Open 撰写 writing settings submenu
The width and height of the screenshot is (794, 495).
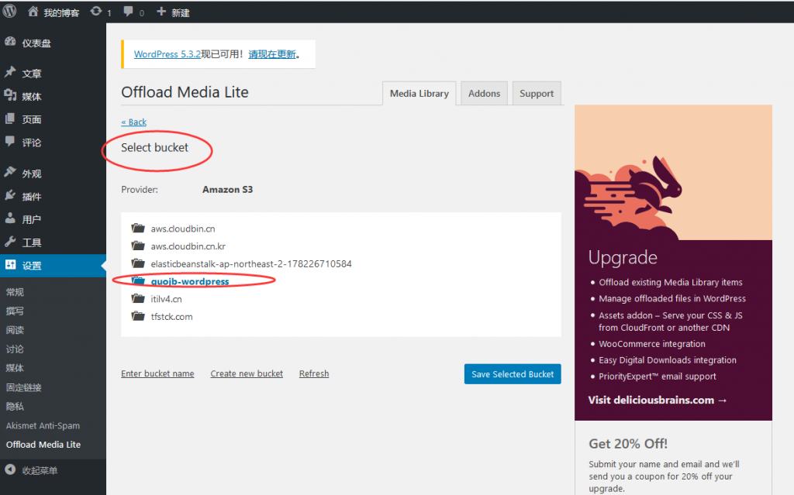point(16,311)
